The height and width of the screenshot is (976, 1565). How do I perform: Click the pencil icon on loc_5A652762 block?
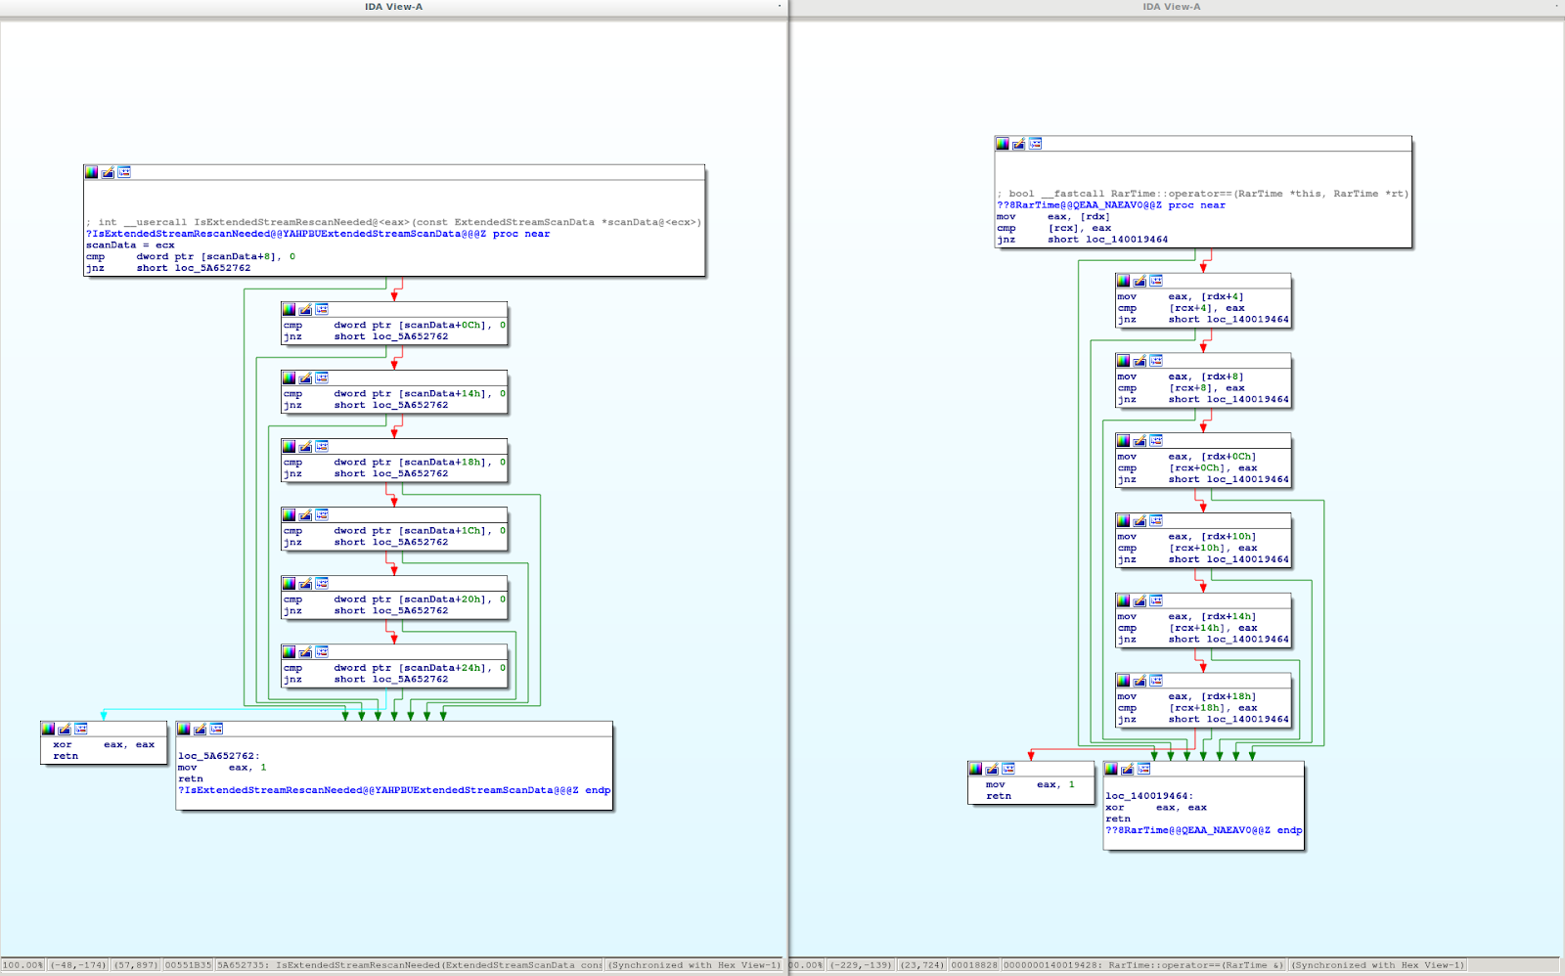(200, 729)
